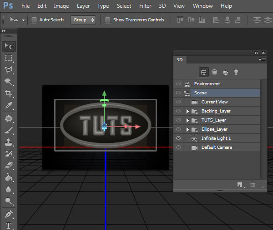Select the Rectangular Marquee tool
The width and height of the screenshot is (273, 230).
pyautogui.click(x=9, y=58)
